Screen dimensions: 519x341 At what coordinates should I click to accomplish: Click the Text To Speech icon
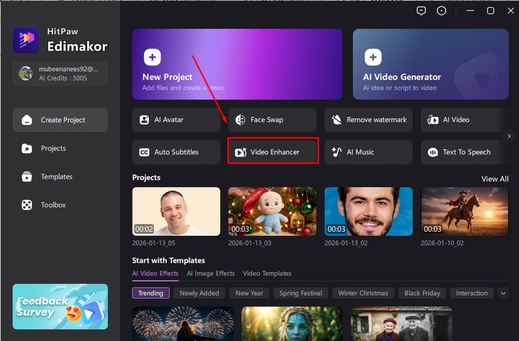432,152
